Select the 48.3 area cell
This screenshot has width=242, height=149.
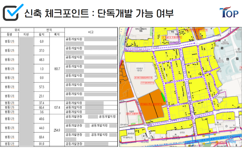point(41,60)
